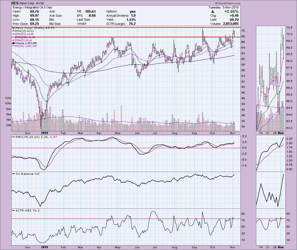The height and width of the screenshot is (250, 297).
Task: Click the SCTR-HES 76.2 indicator label
Action: point(26,210)
